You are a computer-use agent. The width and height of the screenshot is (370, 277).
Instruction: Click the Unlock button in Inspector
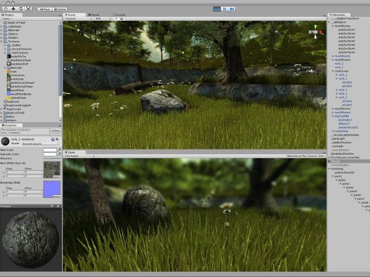(55, 130)
